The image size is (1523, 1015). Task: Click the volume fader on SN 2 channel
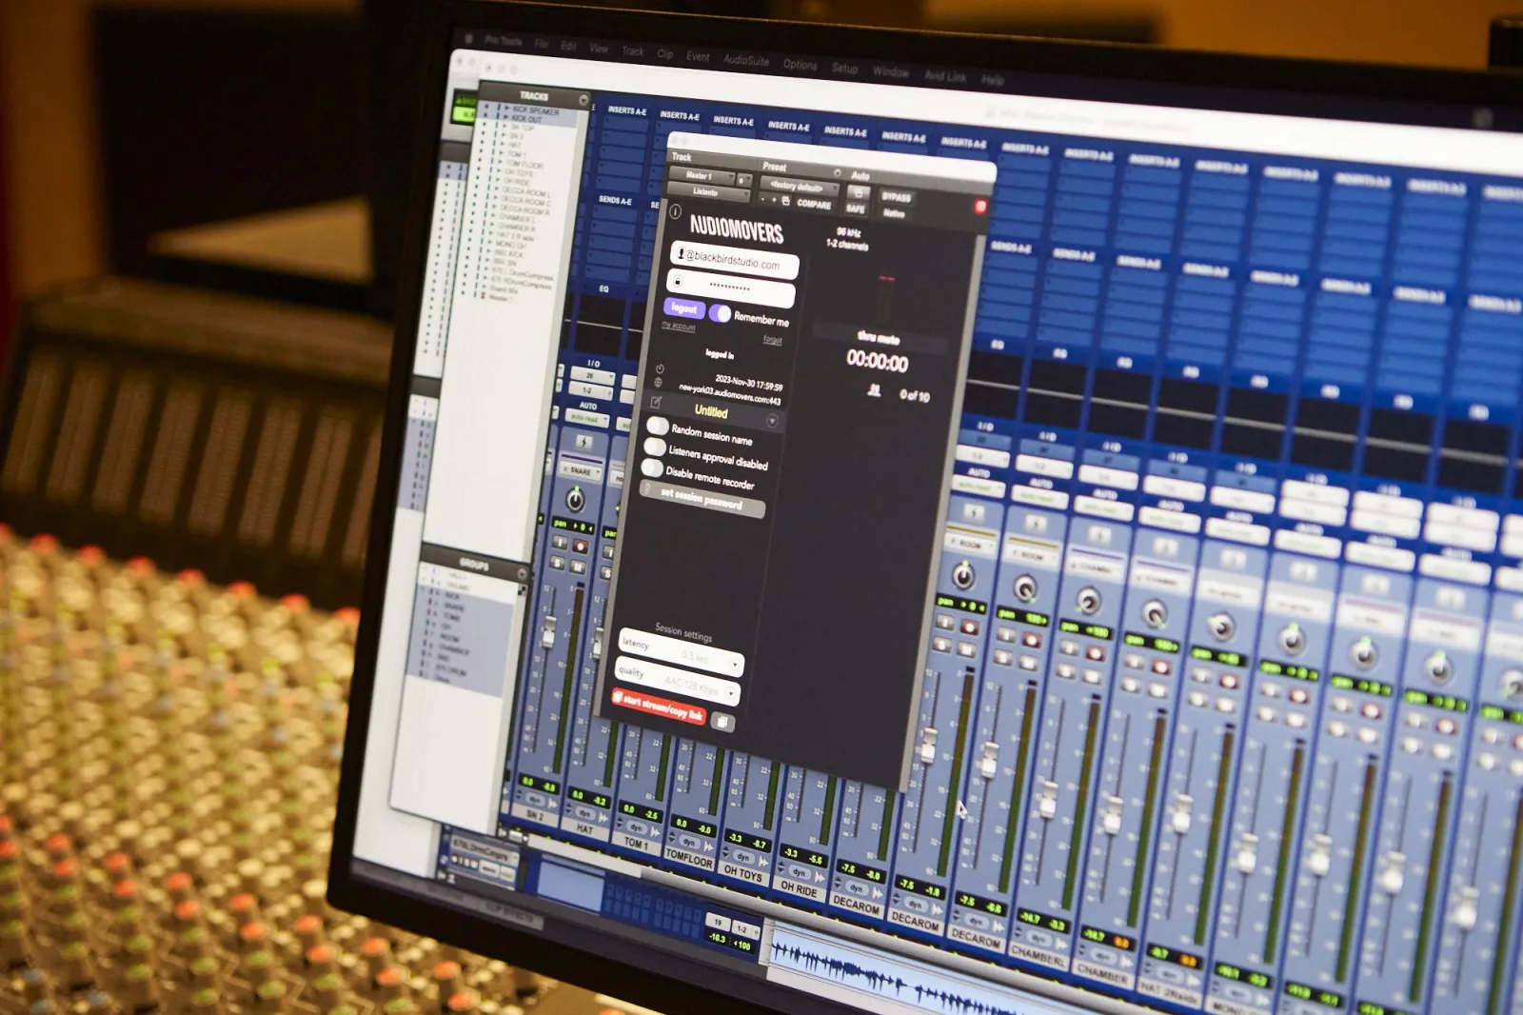tap(549, 632)
